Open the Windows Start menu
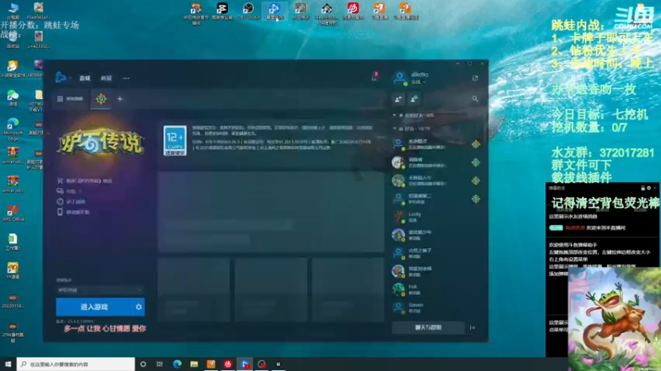Image resolution: width=661 pixels, height=371 pixels. [x=8, y=364]
